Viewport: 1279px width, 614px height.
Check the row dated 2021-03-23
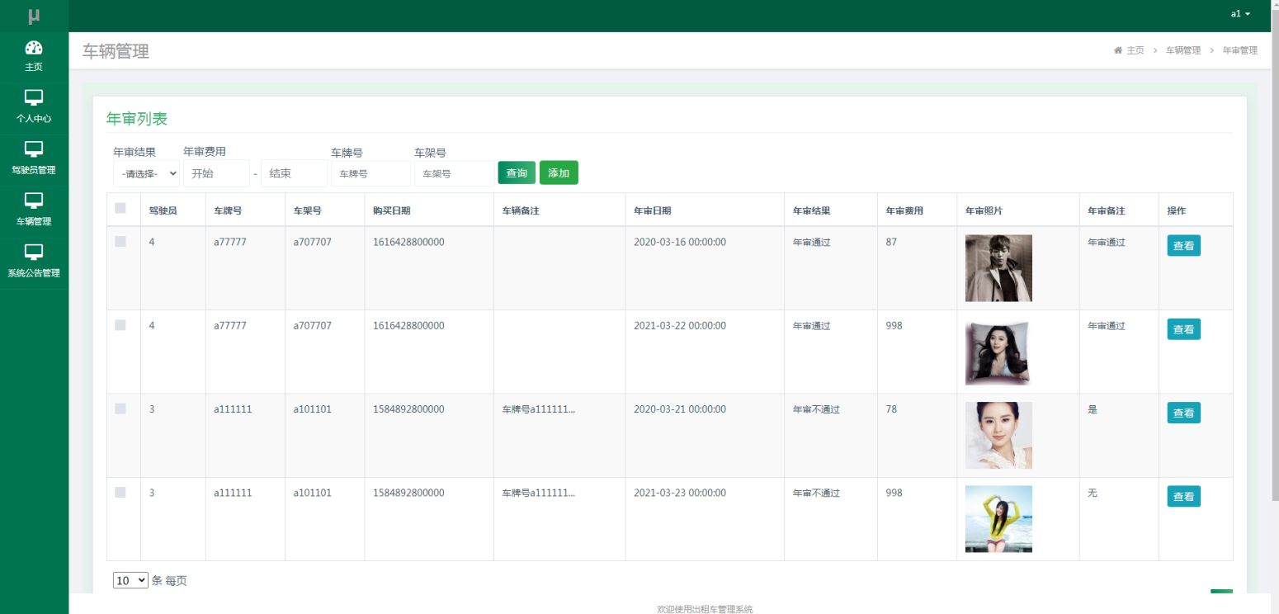(120, 492)
